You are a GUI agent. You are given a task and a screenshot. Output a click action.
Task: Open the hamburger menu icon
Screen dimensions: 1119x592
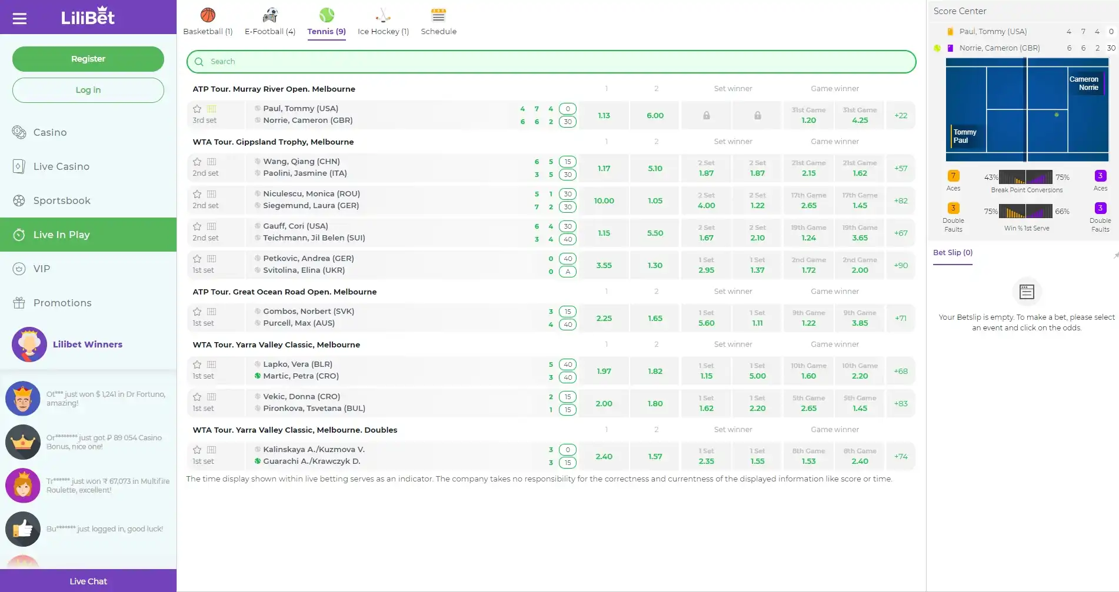point(19,18)
